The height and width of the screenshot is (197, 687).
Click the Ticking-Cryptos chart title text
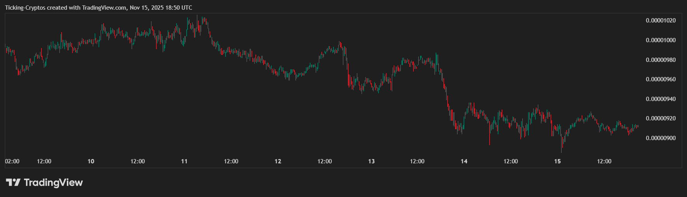(x=98, y=8)
